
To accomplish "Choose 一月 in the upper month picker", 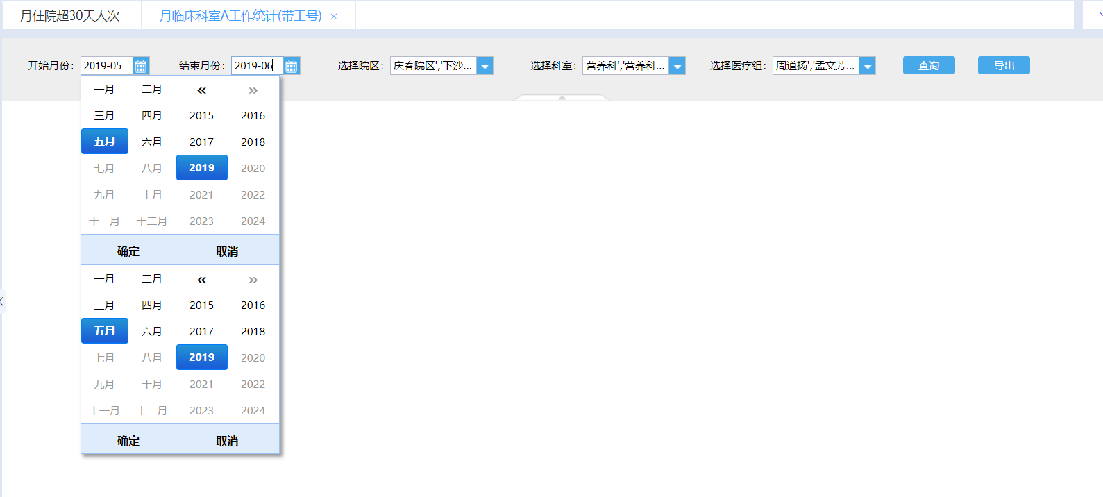I will tap(104, 90).
